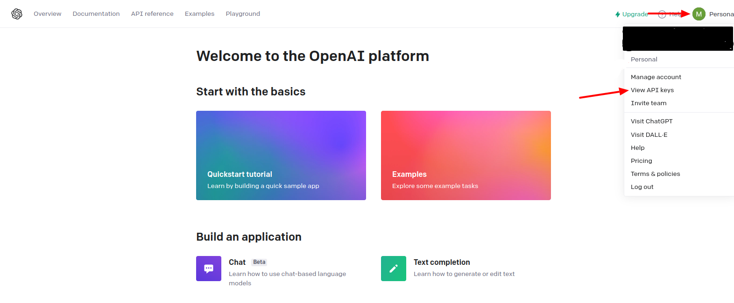Click the Upgrade lightning bolt icon
This screenshot has width=734, height=303.
(x=618, y=14)
